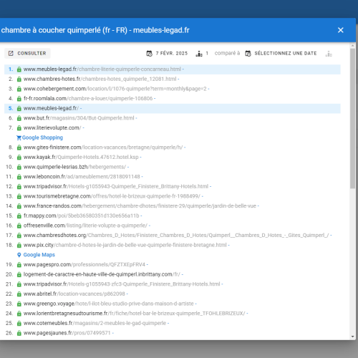Open the www.chambres-hotes.fr result link
358x358 pixels.
pos(100,79)
